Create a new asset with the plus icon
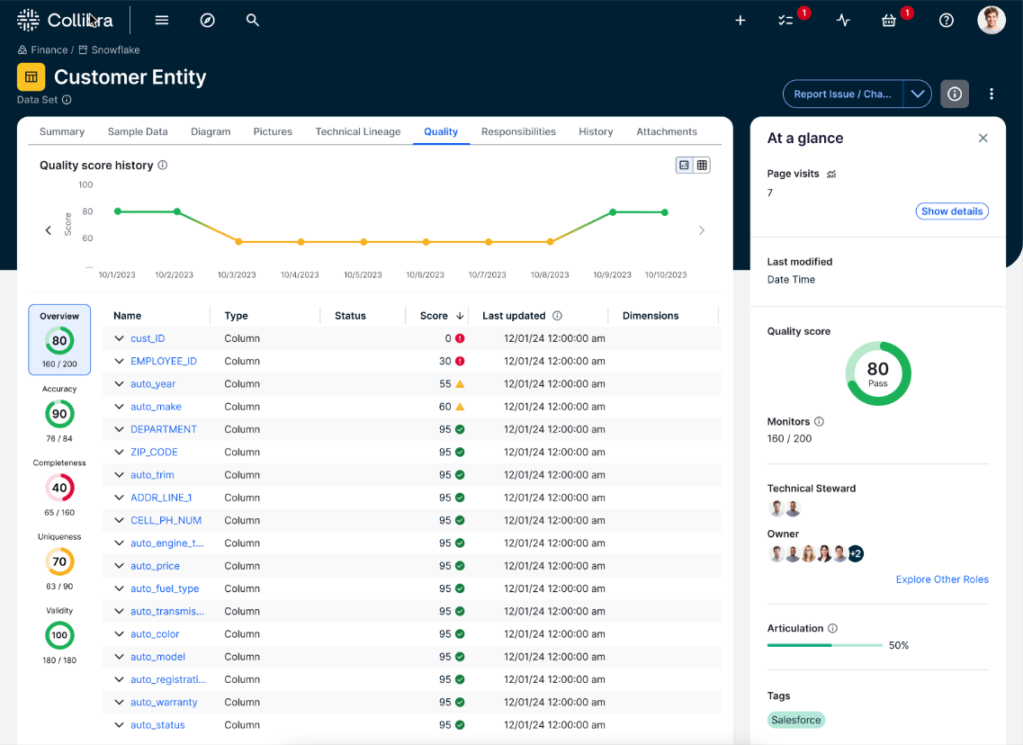The height and width of the screenshot is (745, 1023). (x=740, y=20)
